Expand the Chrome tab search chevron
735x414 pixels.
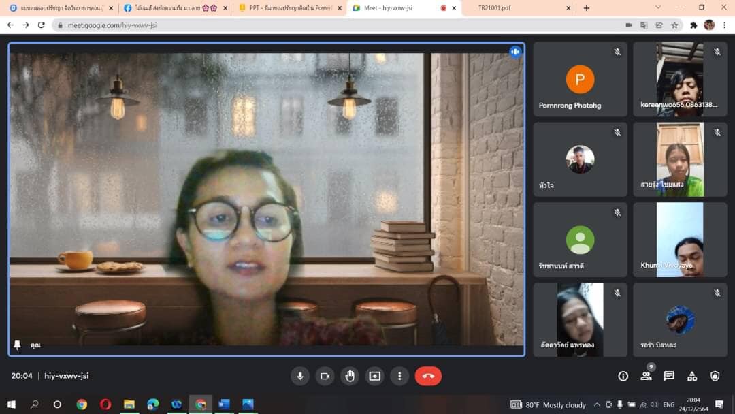tap(657, 7)
